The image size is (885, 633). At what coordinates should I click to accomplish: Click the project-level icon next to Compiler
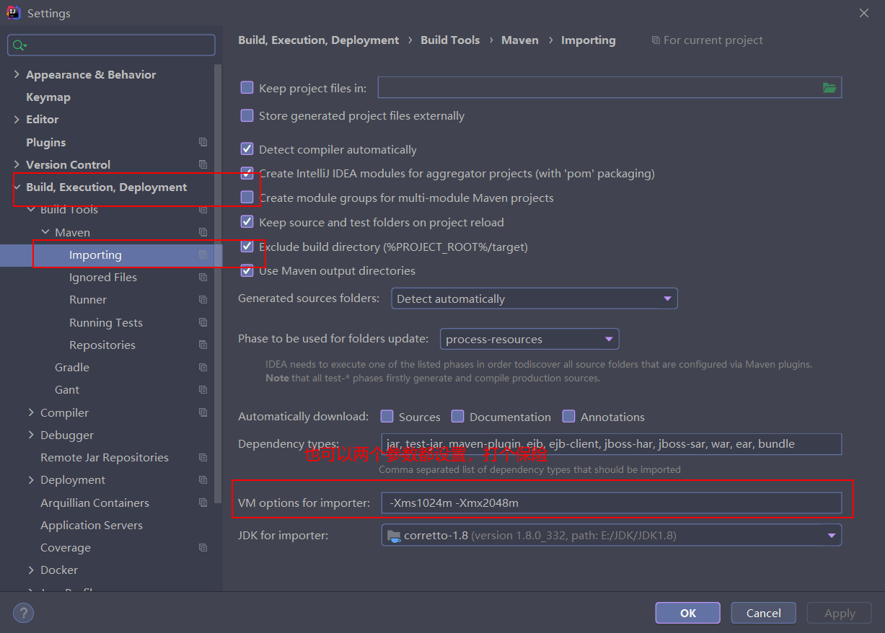tap(203, 412)
